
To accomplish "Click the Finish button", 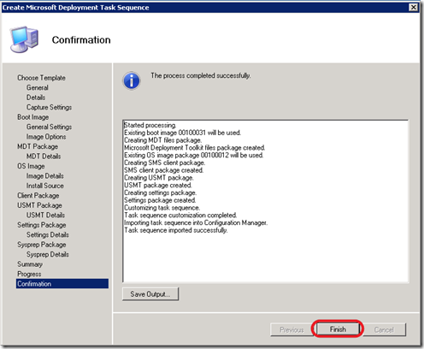I will coord(338,329).
